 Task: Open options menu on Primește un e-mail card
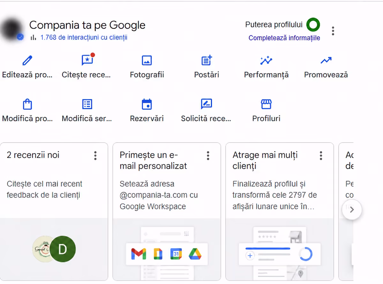click(208, 155)
